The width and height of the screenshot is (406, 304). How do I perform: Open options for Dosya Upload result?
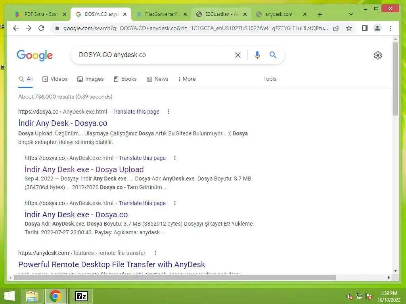175,158
